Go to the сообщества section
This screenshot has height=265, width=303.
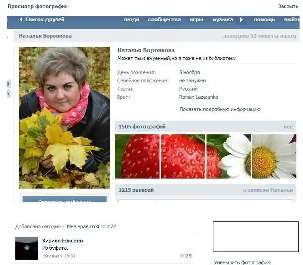164,20
